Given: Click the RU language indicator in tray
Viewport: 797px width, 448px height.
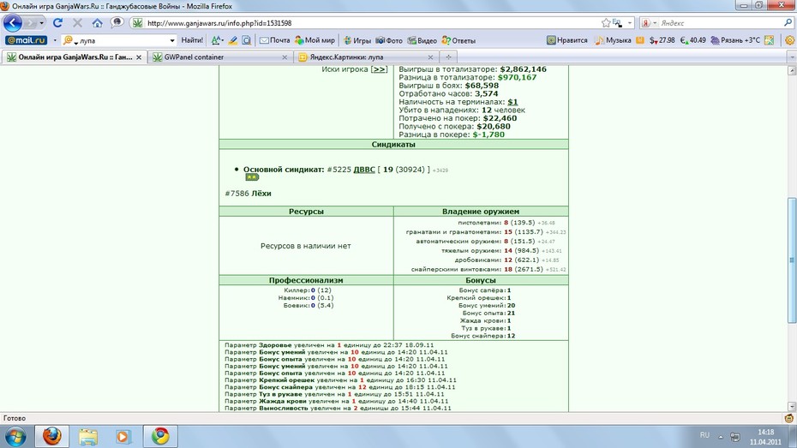Looking at the screenshot, I should coord(704,435).
